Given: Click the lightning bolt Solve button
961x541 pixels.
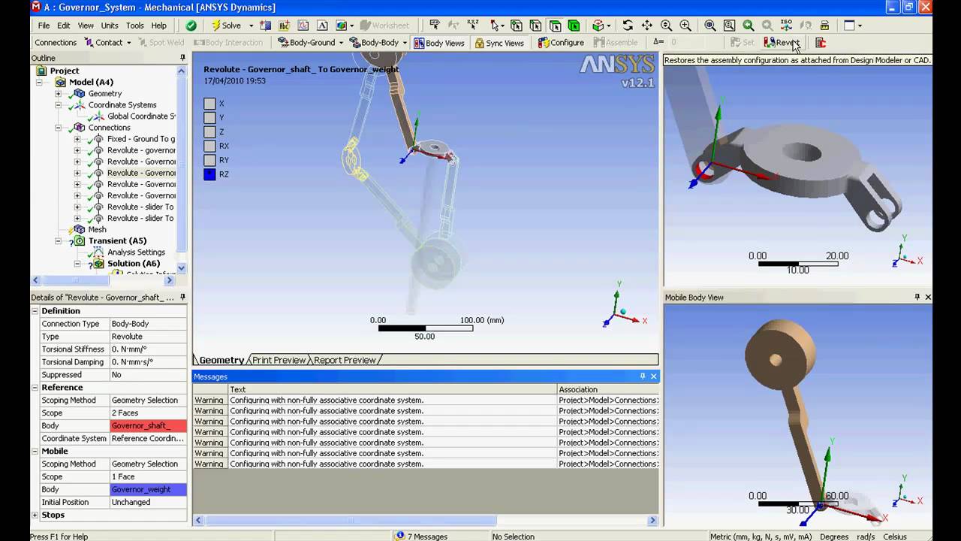Looking at the screenshot, I should (x=226, y=26).
